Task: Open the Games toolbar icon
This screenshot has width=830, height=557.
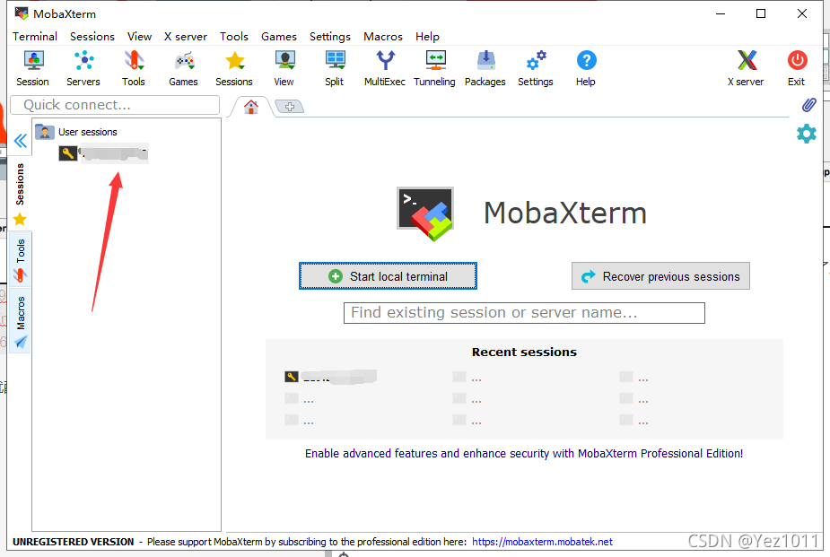Action: click(184, 69)
